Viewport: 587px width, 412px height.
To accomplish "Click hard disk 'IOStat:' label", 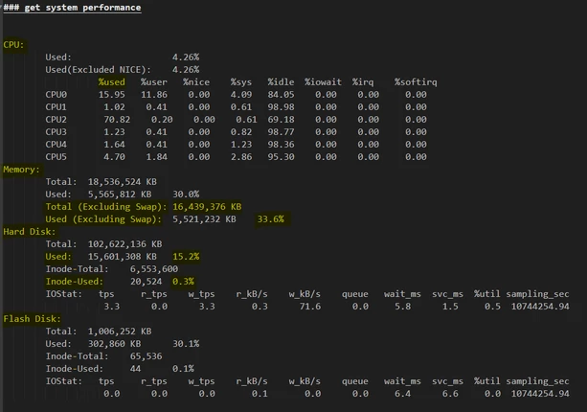I will (x=63, y=294).
